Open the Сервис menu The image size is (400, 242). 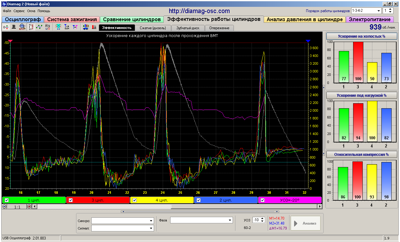click(19, 11)
